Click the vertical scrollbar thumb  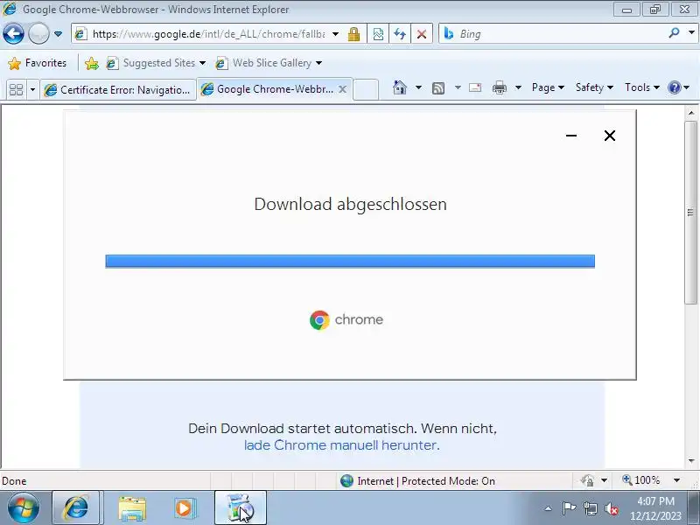(x=691, y=213)
